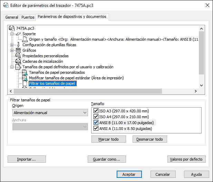
Task: Click the Soporte parallelogram media icon
Action: click(18, 34)
